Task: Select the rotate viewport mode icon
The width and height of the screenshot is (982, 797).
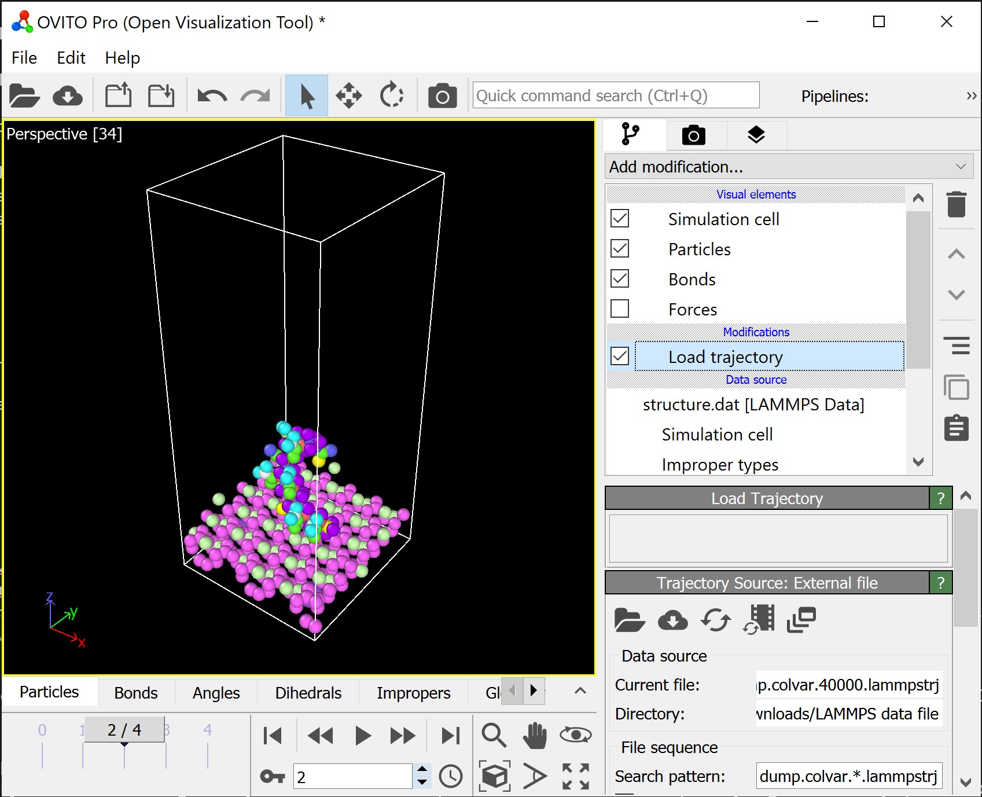Action: pyautogui.click(x=392, y=96)
